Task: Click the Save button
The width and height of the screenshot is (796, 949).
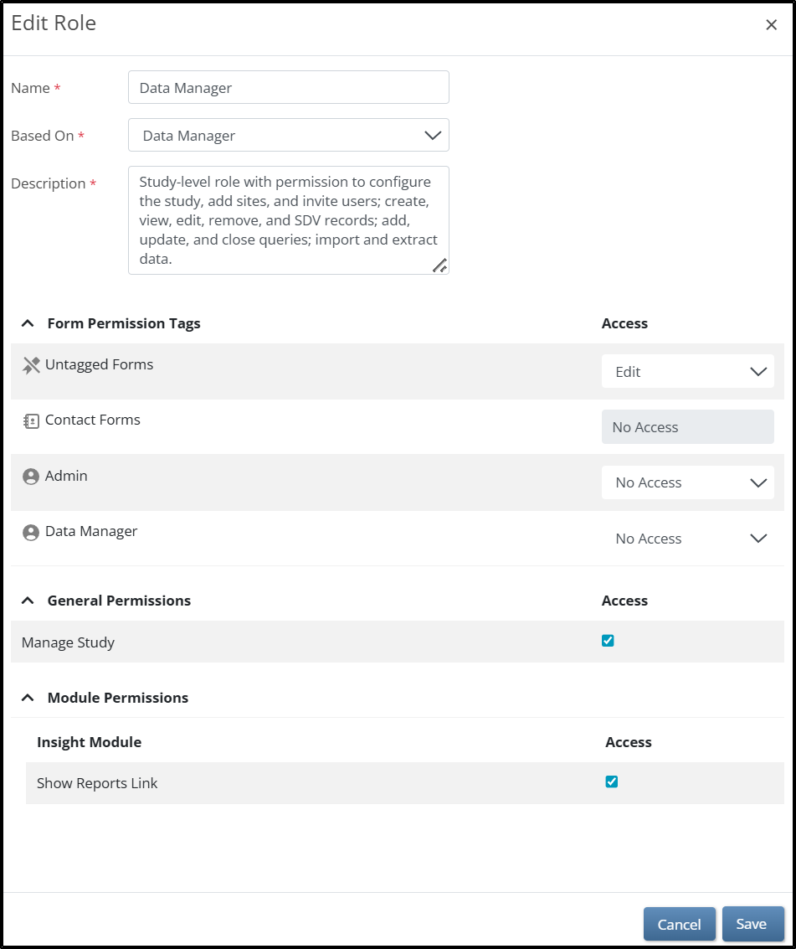Action: click(752, 924)
